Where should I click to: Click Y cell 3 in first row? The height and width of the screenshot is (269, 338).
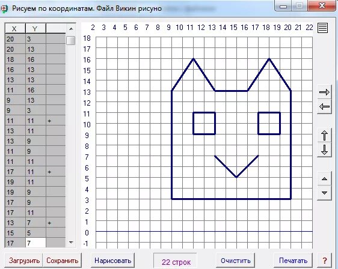click(35, 39)
